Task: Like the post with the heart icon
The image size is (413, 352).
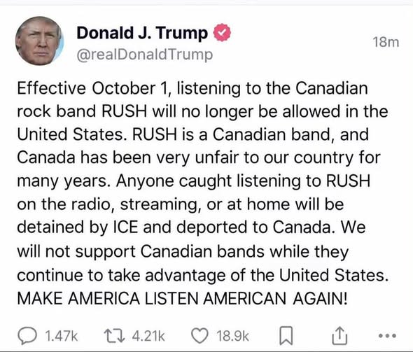Action: point(199,336)
